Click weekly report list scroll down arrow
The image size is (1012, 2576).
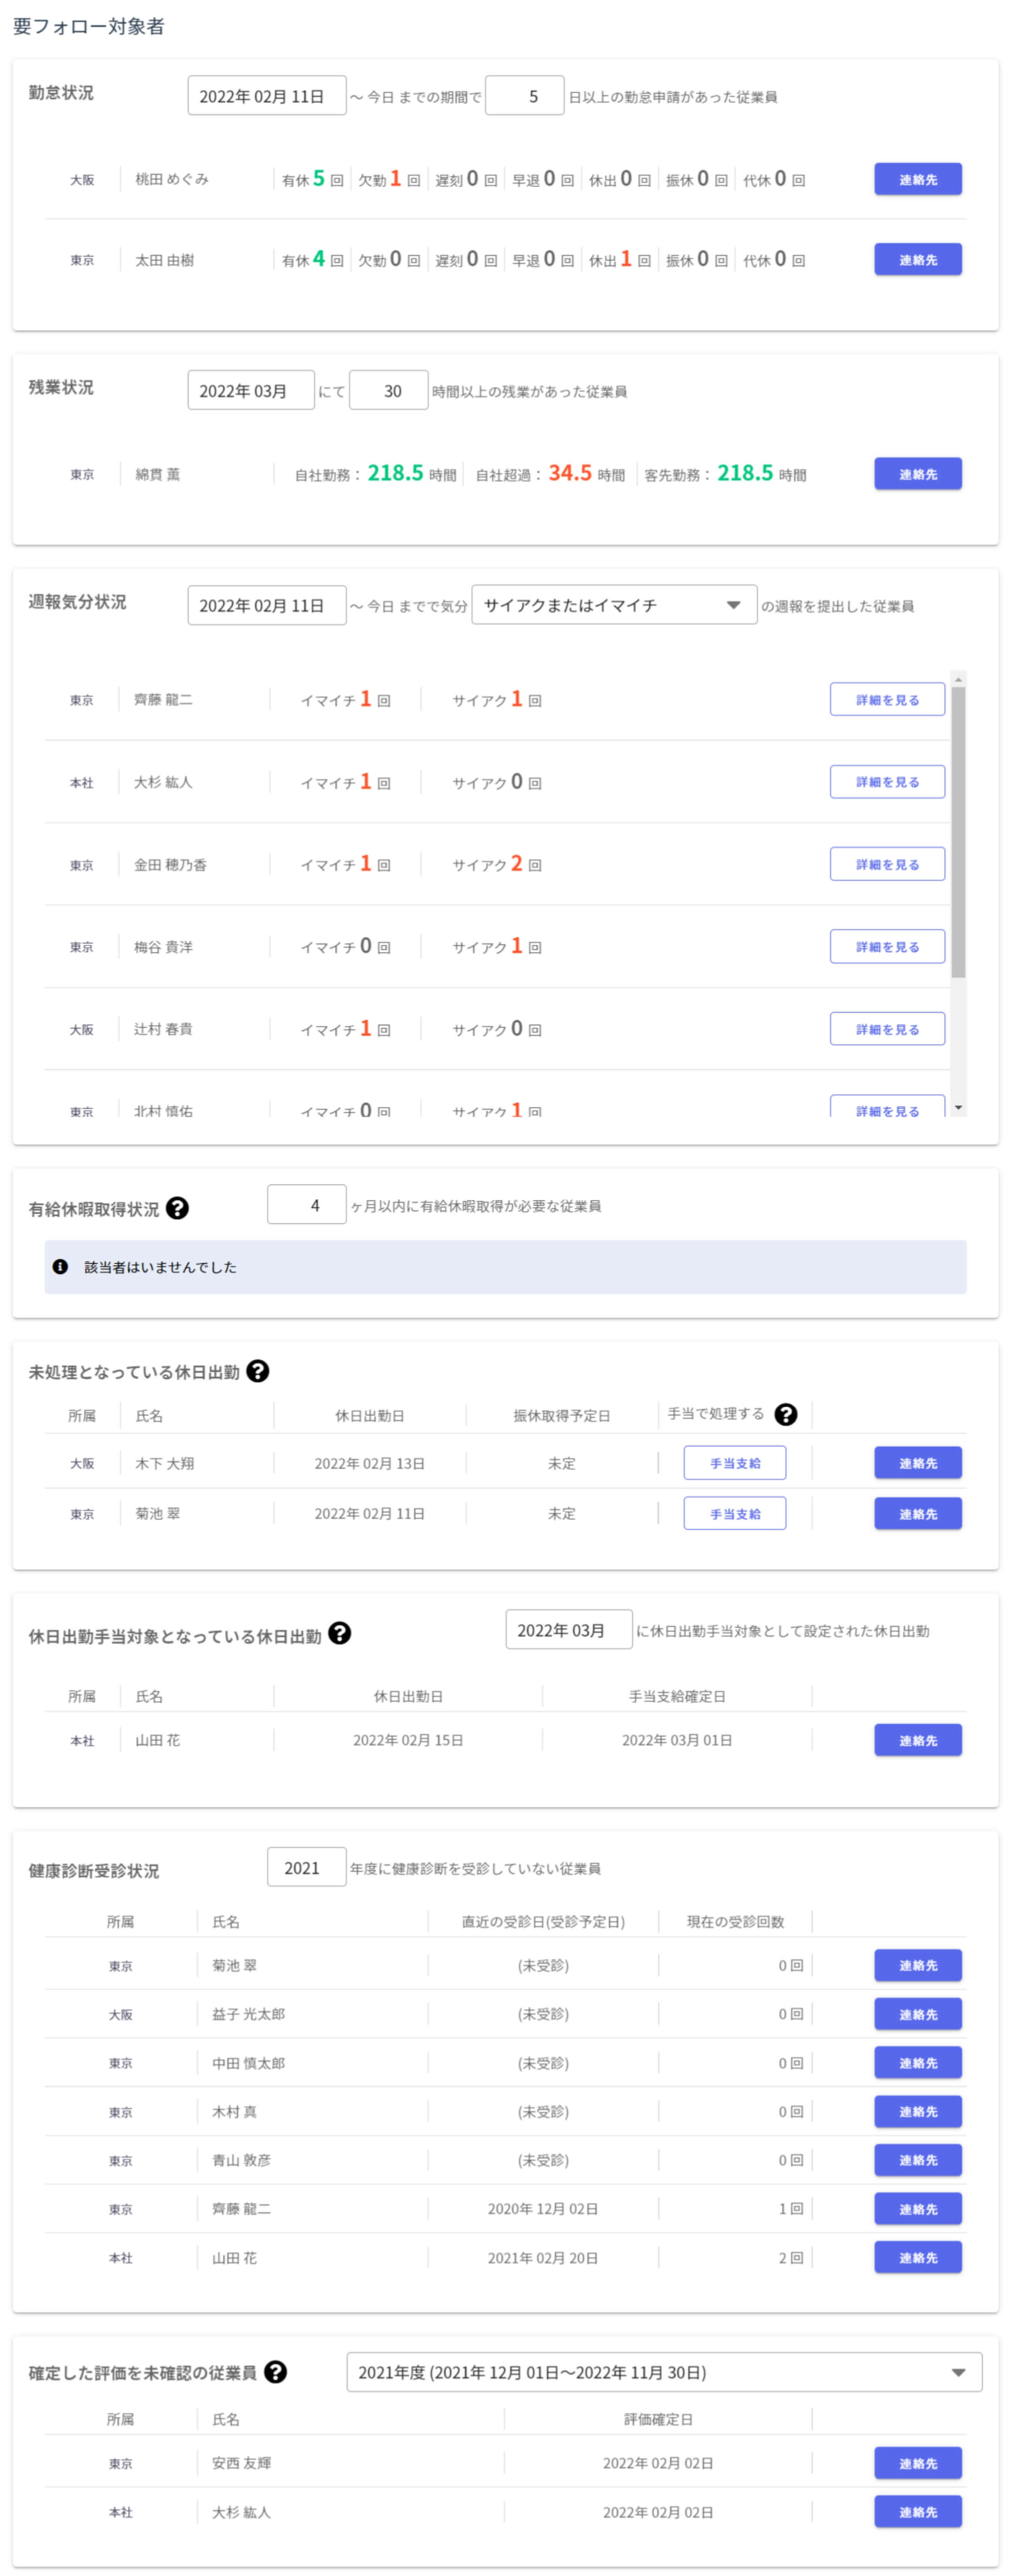pyautogui.click(x=958, y=1107)
